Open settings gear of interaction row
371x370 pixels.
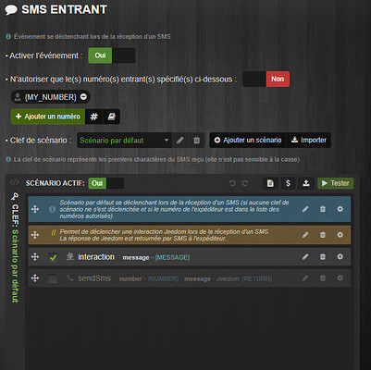(x=340, y=256)
